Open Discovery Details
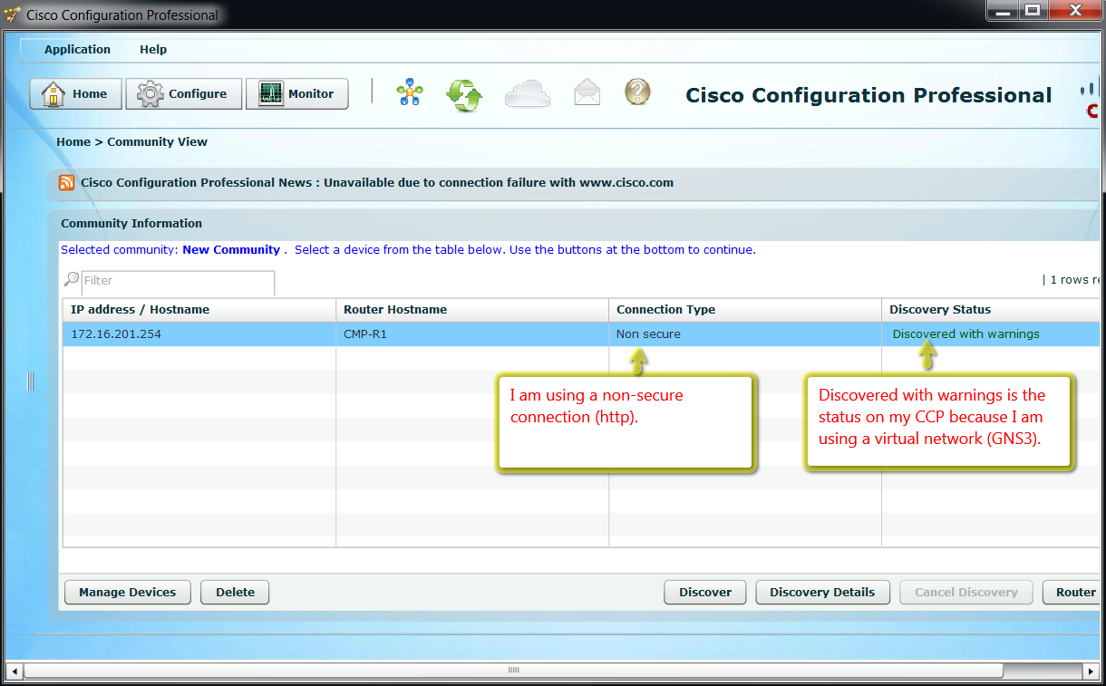The height and width of the screenshot is (686, 1106). coord(822,593)
